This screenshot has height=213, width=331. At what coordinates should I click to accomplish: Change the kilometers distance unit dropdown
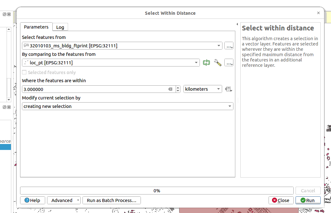click(203, 89)
